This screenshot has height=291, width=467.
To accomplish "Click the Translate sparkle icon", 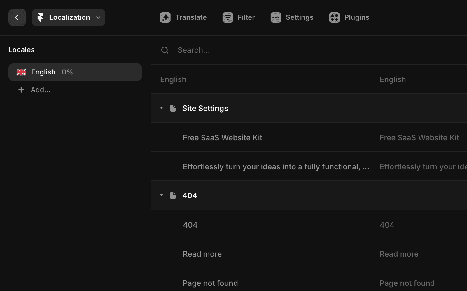I will point(165,17).
